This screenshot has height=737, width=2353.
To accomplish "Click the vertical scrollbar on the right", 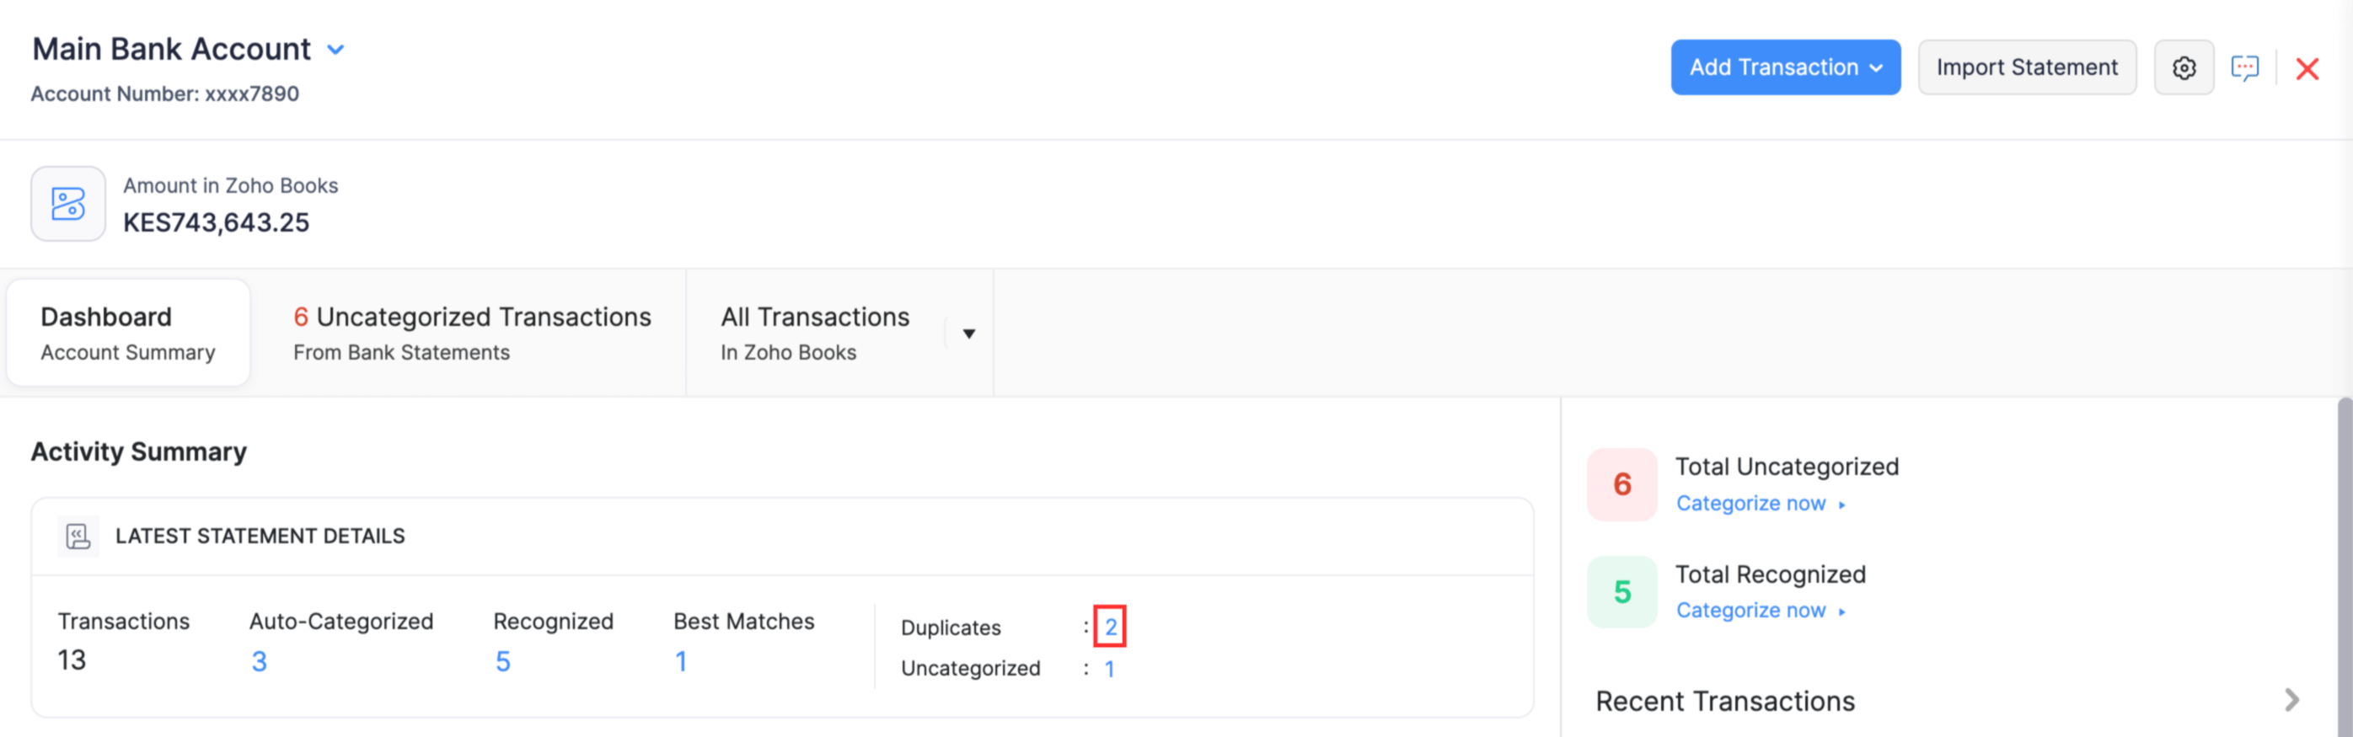I will (x=2344, y=566).
